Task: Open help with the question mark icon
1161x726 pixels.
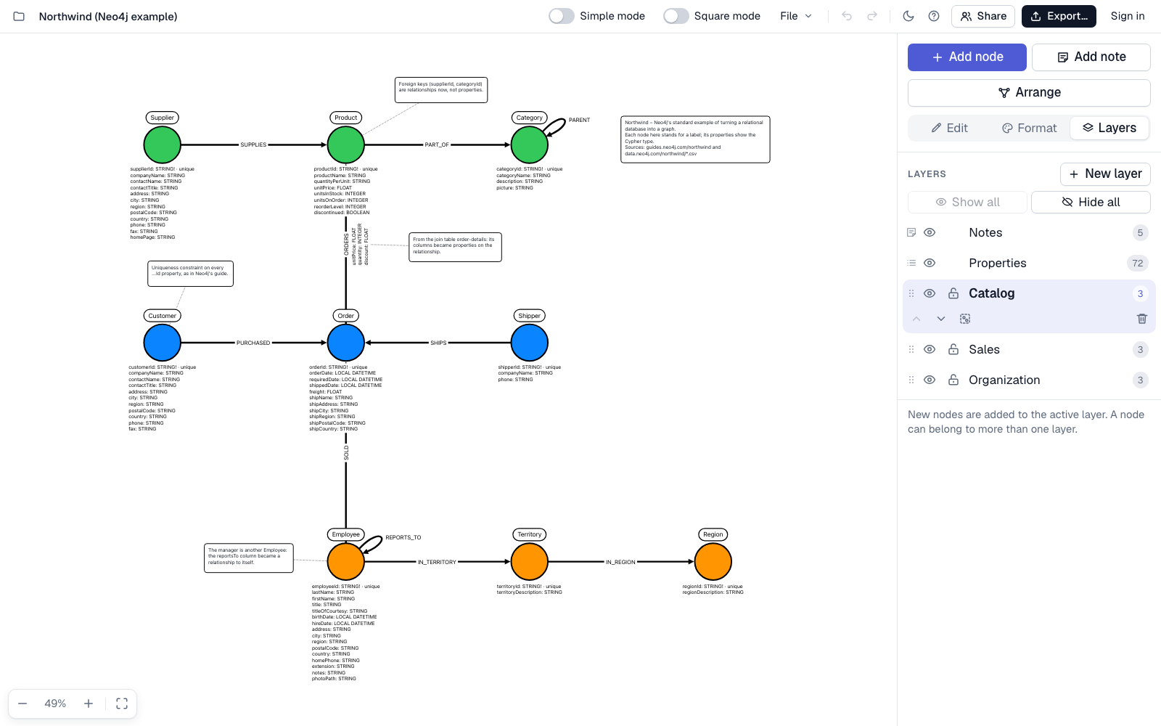Action: [x=934, y=16]
